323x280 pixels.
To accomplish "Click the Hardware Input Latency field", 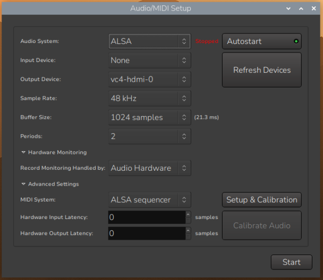I will pos(146,217).
